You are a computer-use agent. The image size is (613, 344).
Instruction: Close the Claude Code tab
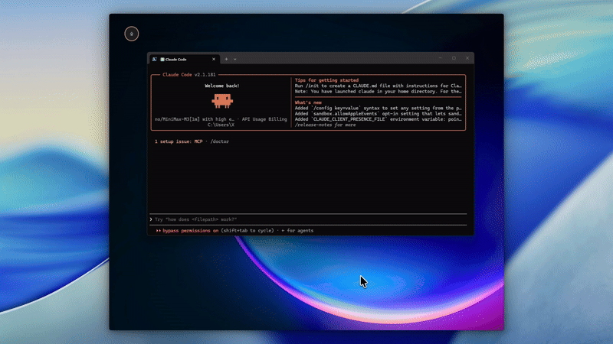coord(214,60)
